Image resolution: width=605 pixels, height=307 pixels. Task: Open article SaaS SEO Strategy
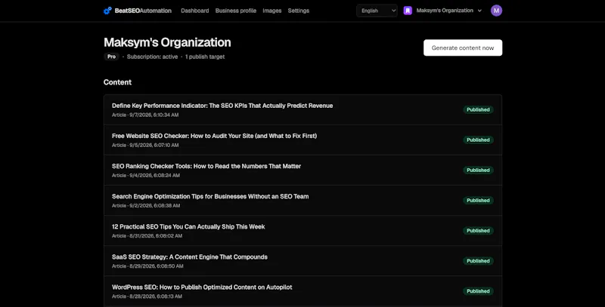[190, 257]
